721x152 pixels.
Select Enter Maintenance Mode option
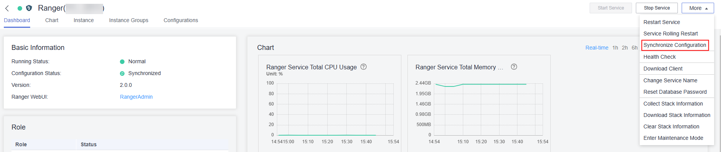pyautogui.click(x=673, y=138)
